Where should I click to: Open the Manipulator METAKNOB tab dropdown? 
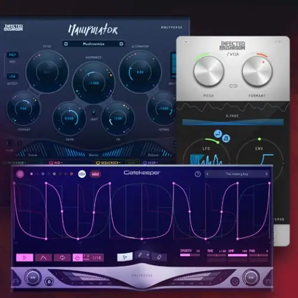click(17, 163)
